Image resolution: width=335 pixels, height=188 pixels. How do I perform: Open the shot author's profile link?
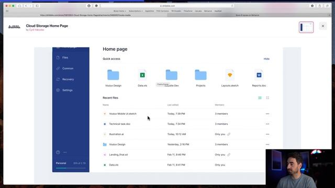click(x=37, y=30)
